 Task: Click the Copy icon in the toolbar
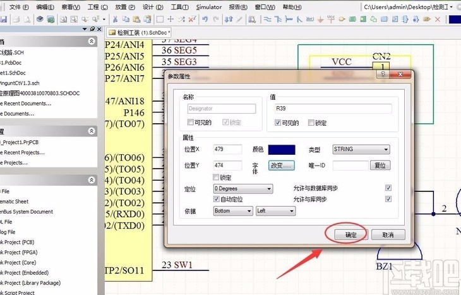[x=126, y=20]
